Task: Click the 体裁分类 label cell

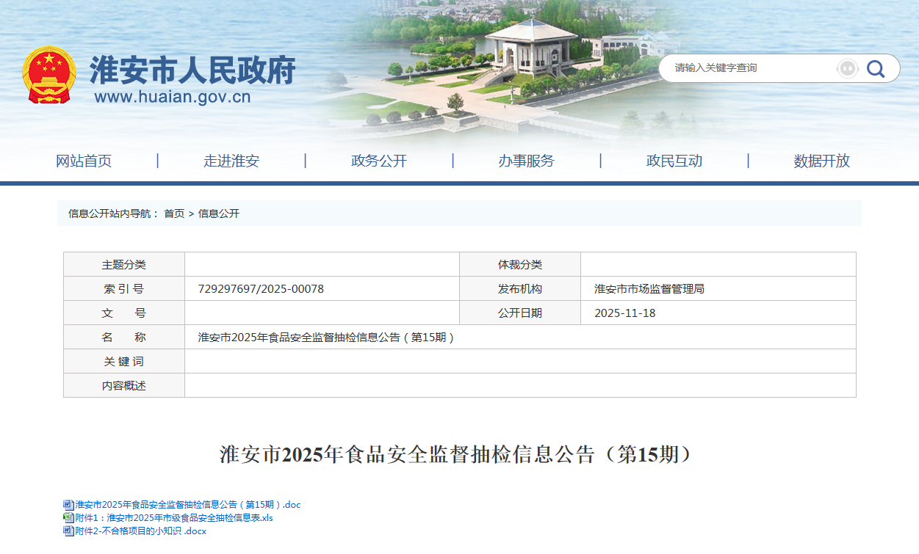Action: pos(520,265)
